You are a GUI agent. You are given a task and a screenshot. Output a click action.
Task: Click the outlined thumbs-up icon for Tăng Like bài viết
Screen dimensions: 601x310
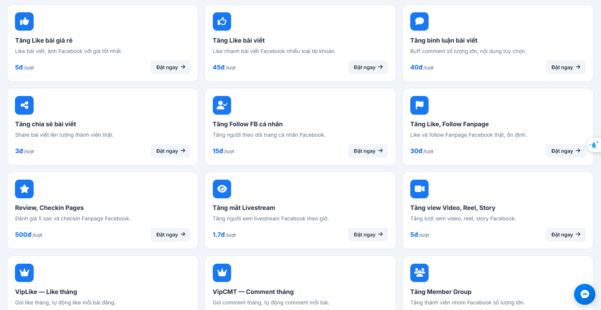point(222,21)
